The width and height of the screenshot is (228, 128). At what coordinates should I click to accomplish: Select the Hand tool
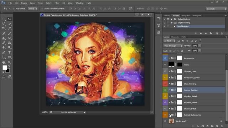pos(4,62)
